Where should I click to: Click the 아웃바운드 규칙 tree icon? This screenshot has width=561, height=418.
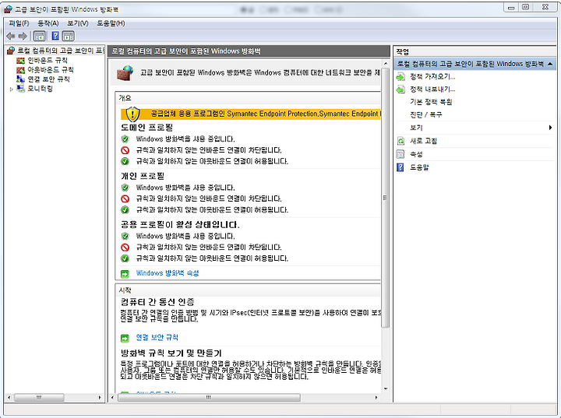[21, 70]
